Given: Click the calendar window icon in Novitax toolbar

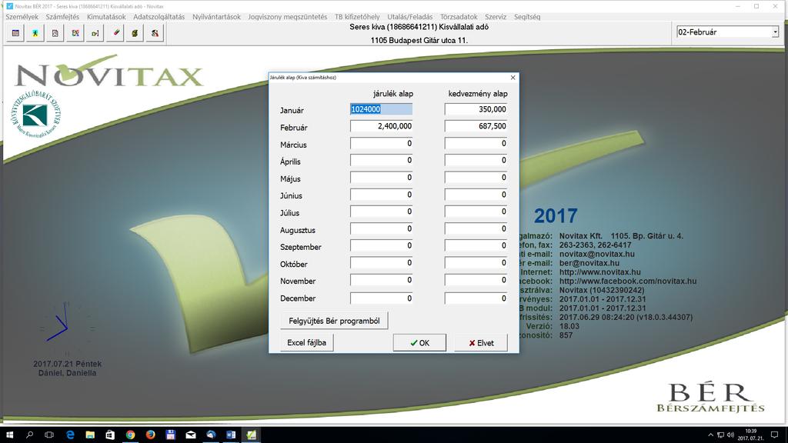Looking at the screenshot, I should [15, 33].
